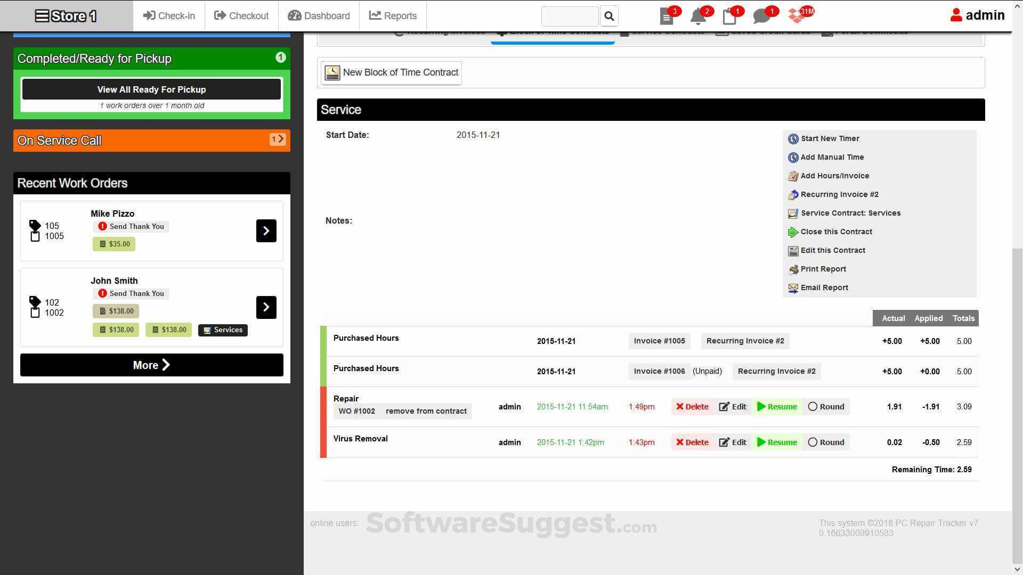
Task: Click the Print Report printer icon
Action: pyautogui.click(x=793, y=269)
